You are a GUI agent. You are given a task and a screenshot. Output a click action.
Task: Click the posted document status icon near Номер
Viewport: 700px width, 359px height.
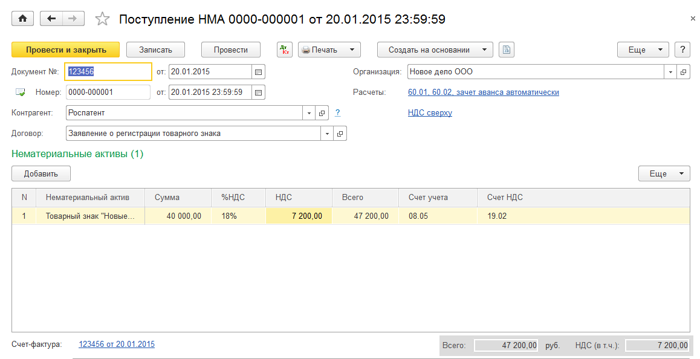coord(21,92)
